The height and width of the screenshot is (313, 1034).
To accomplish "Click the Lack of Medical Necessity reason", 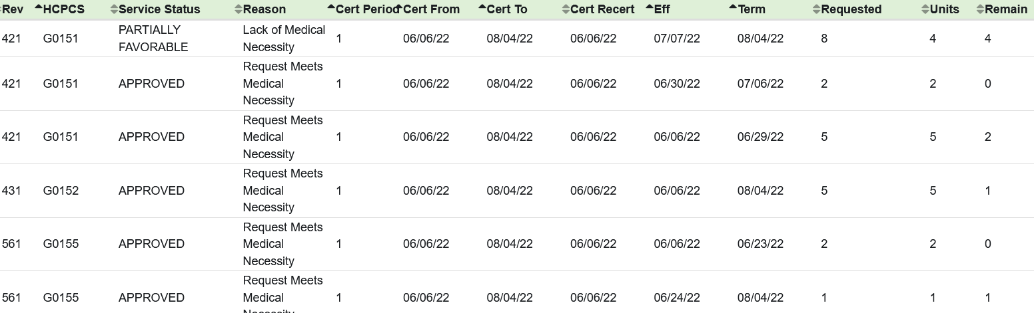I will [284, 39].
